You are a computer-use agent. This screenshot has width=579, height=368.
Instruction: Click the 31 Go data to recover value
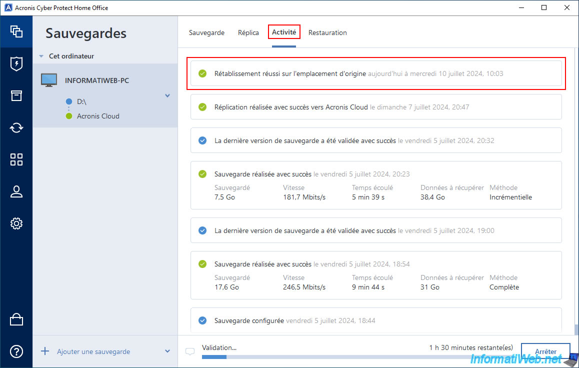point(430,287)
